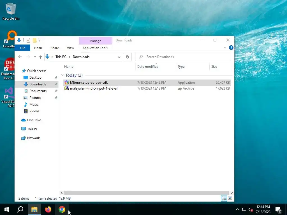Open taskbar search
The height and width of the screenshot is (215, 287).
click(20, 209)
